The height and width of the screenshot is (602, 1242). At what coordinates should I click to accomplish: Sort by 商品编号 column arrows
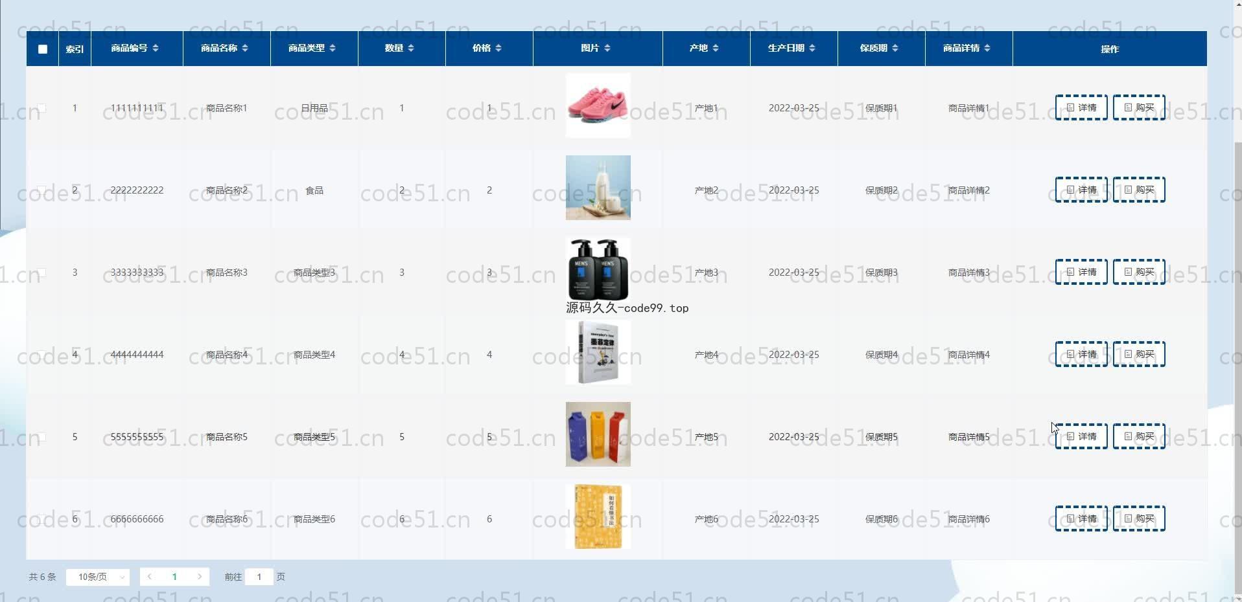pos(156,48)
